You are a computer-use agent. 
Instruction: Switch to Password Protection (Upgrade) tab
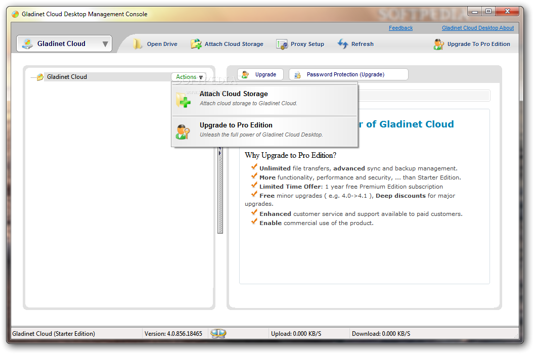tap(348, 74)
